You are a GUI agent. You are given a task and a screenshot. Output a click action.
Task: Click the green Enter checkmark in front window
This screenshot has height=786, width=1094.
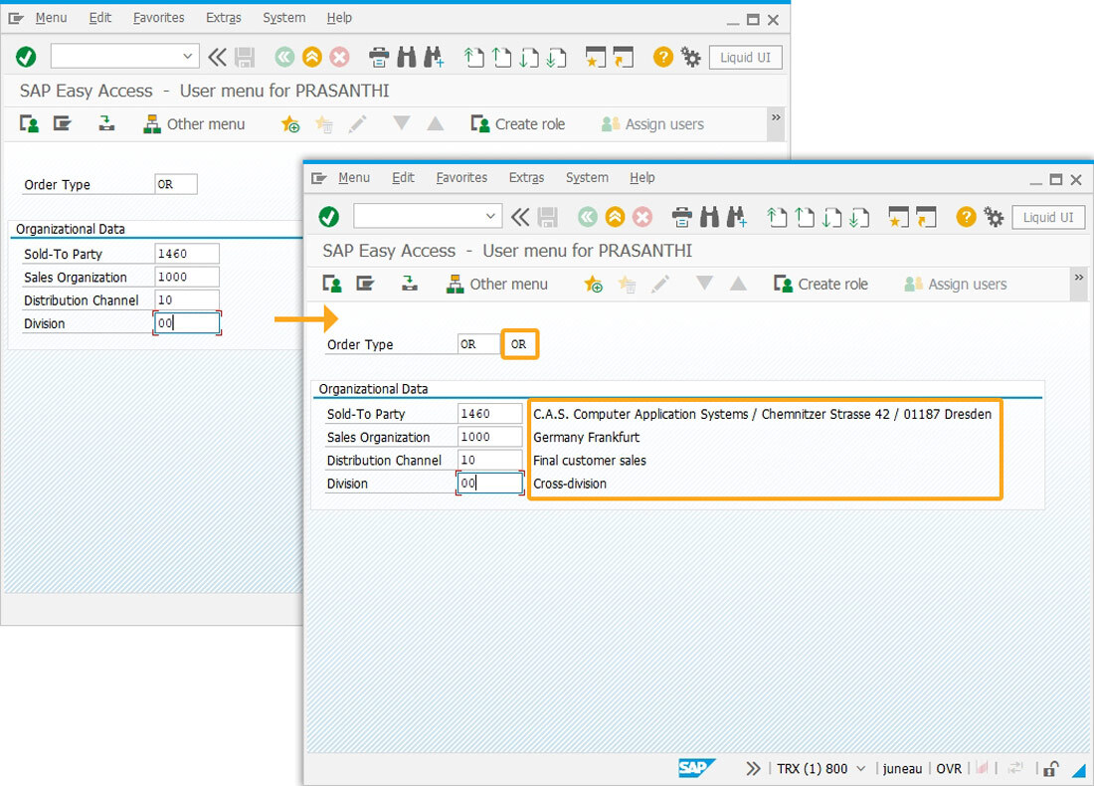pos(328,217)
